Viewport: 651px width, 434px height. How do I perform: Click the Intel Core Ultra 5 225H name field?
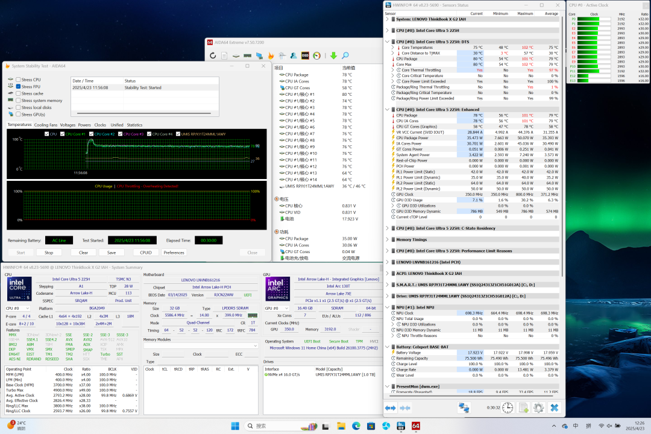(x=71, y=279)
